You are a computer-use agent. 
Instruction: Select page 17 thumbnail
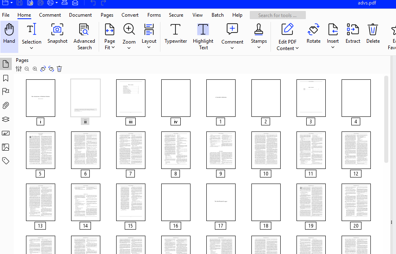pyautogui.click(x=221, y=202)
